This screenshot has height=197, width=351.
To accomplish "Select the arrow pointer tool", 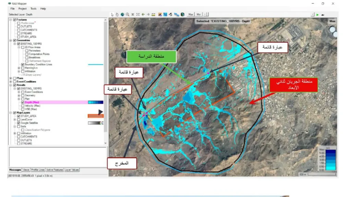I will pyautogui.click(x=112, y=14).
